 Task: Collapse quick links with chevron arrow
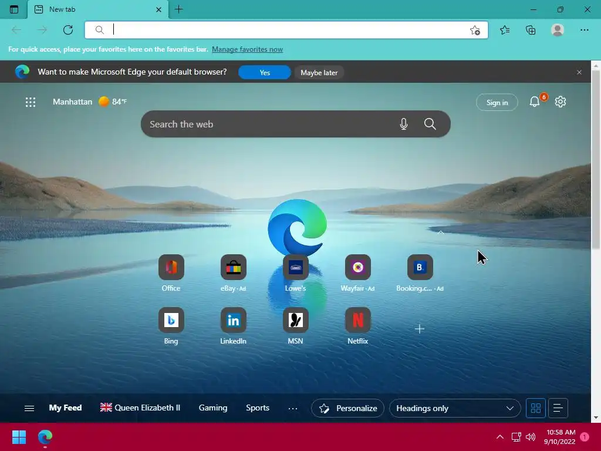tap(441, 233)
